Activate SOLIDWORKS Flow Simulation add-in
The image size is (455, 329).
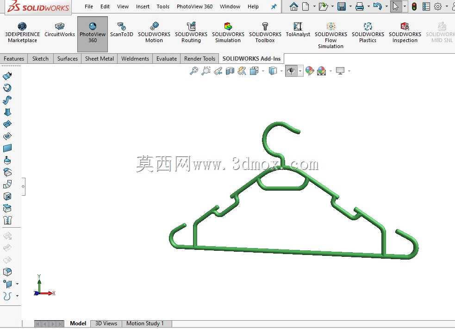(x=331, y=35)
